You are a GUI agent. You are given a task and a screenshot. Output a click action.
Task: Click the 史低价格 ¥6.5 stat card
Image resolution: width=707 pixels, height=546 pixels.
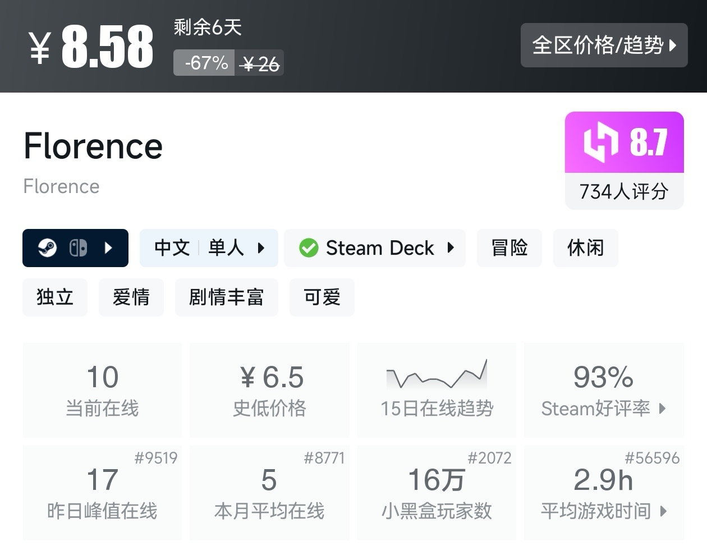(x=269, y=389)
